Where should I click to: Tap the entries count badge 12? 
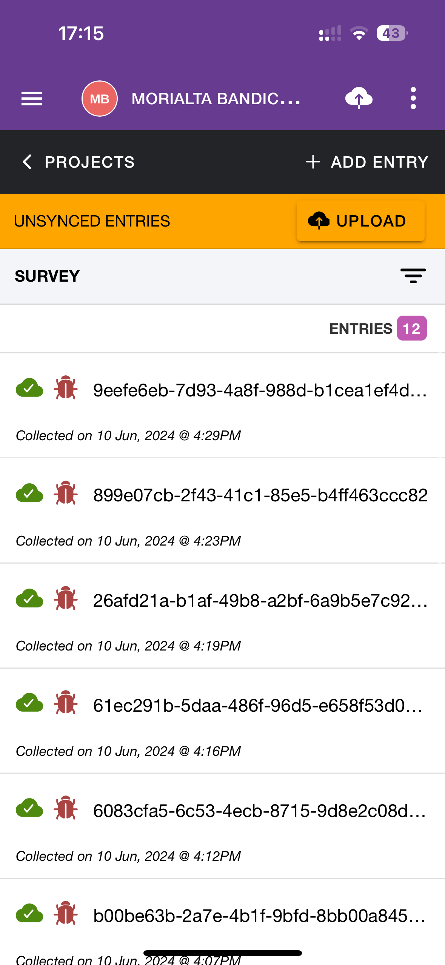(x=411, y=328)
